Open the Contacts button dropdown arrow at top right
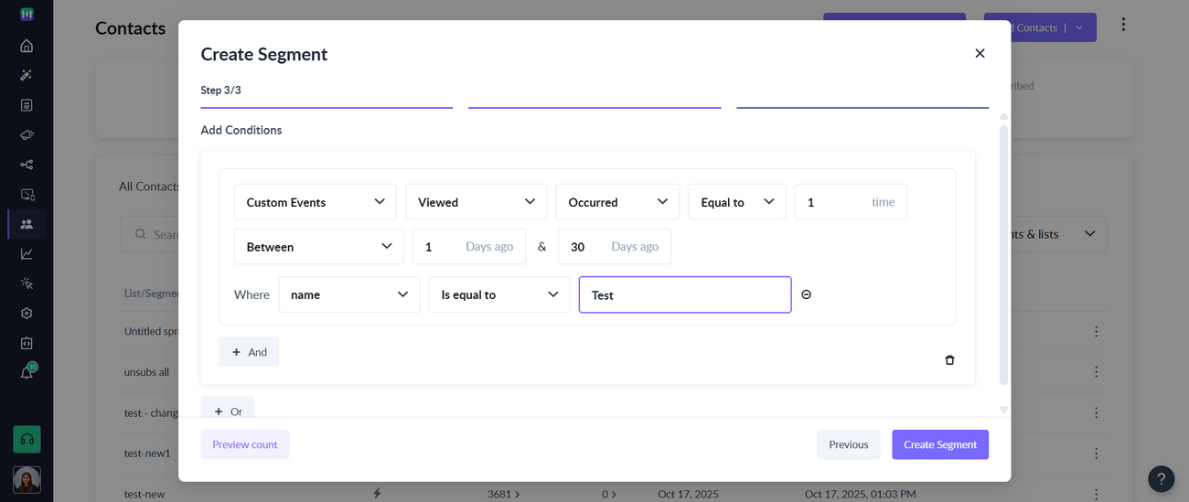This screenshot has height=502, width=1189. pos(1079,27)
